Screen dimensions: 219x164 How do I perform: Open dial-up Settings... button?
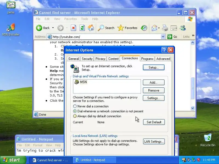pyautogui.click(x=154, y=98)
